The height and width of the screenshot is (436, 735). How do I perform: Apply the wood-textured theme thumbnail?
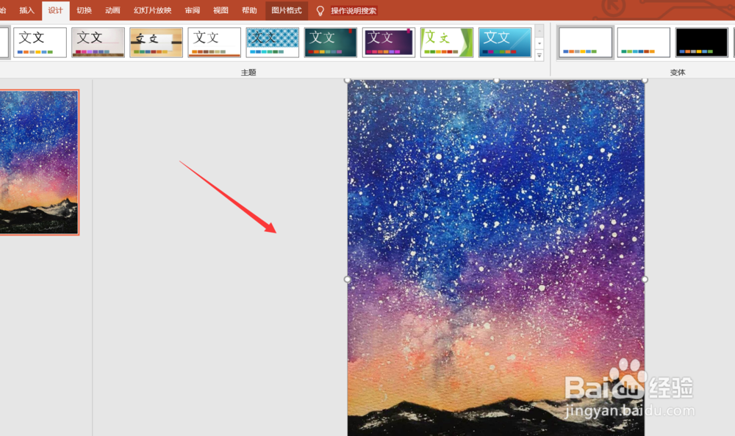point(156,42)
